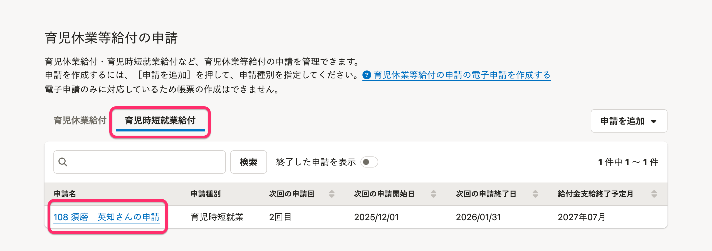Open 育児休業等給付の申請の電子申請を作成する help link

[462, 75]
